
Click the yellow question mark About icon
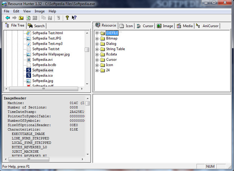click(67, 18)
